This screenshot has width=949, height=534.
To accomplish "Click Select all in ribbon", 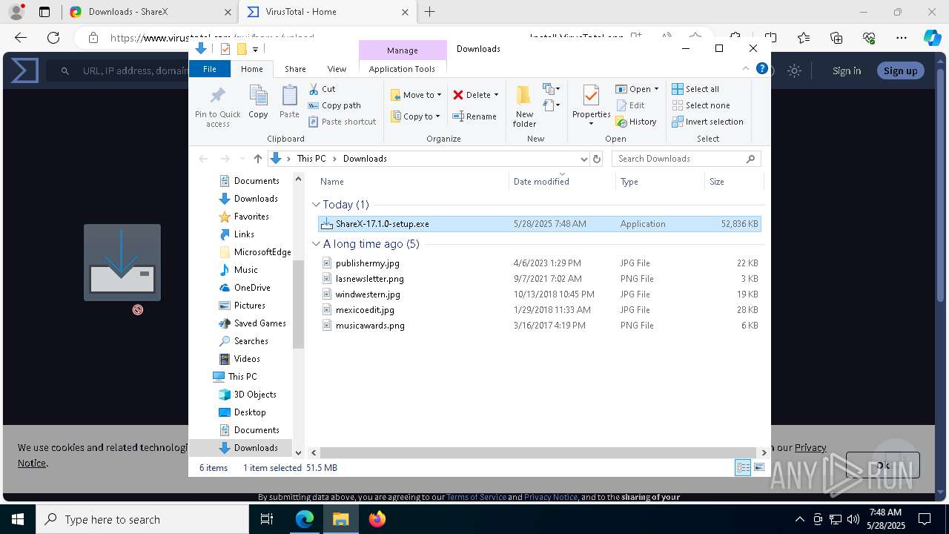I will pos(695,89).
